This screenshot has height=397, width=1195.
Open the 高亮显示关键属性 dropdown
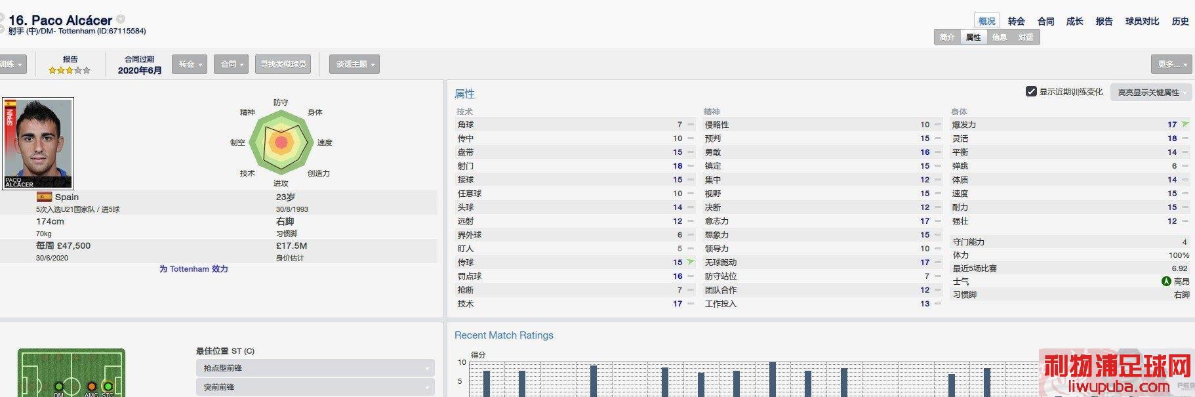(1152, 93)
